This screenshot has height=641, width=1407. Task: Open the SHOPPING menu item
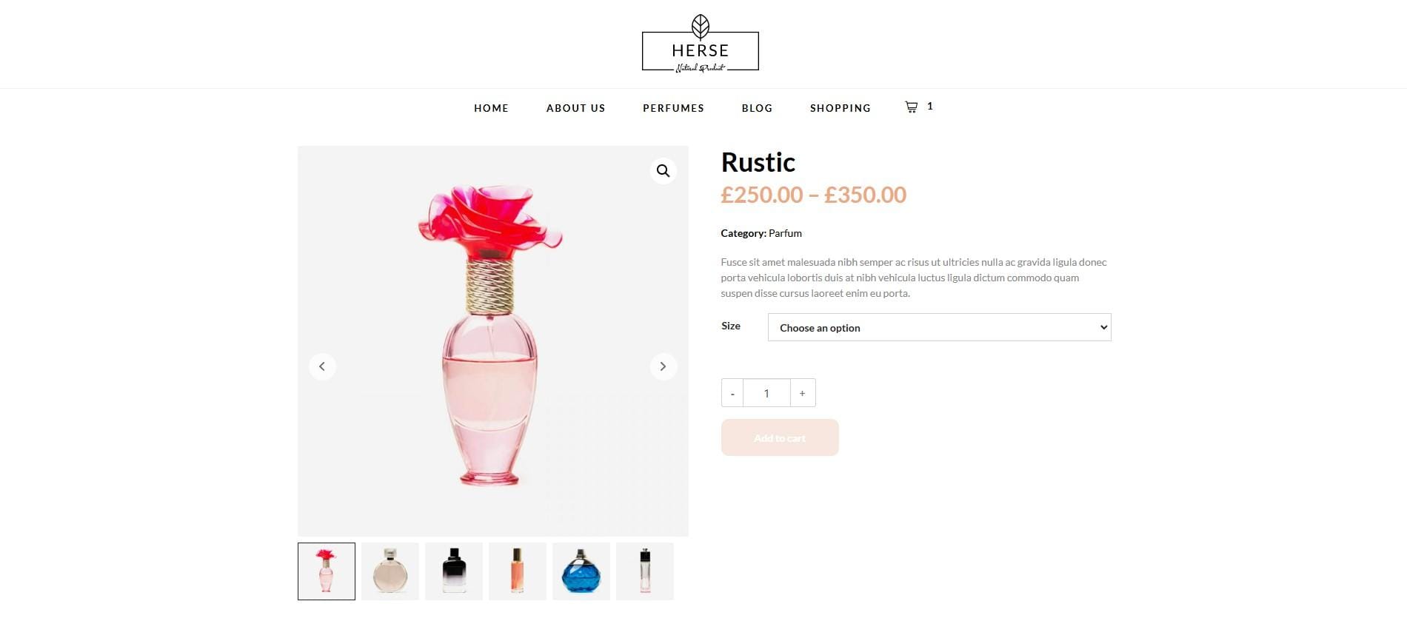(x=840, y=108)
